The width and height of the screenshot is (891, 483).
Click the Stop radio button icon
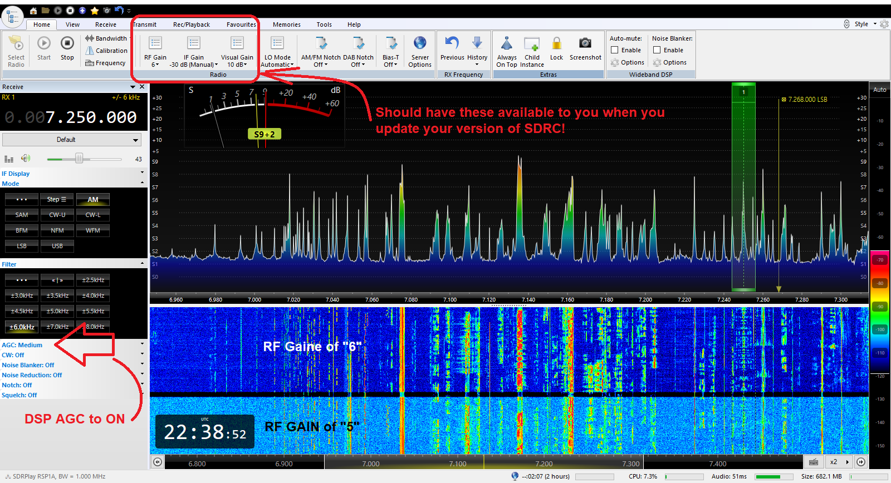(67, 43)
